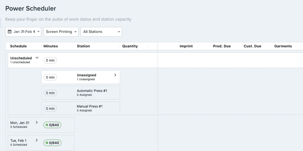This screenshot has height=151, width=303.
Task: Click the '0 Assigned' text under Automatic Press #1
Action: point(84,95)
